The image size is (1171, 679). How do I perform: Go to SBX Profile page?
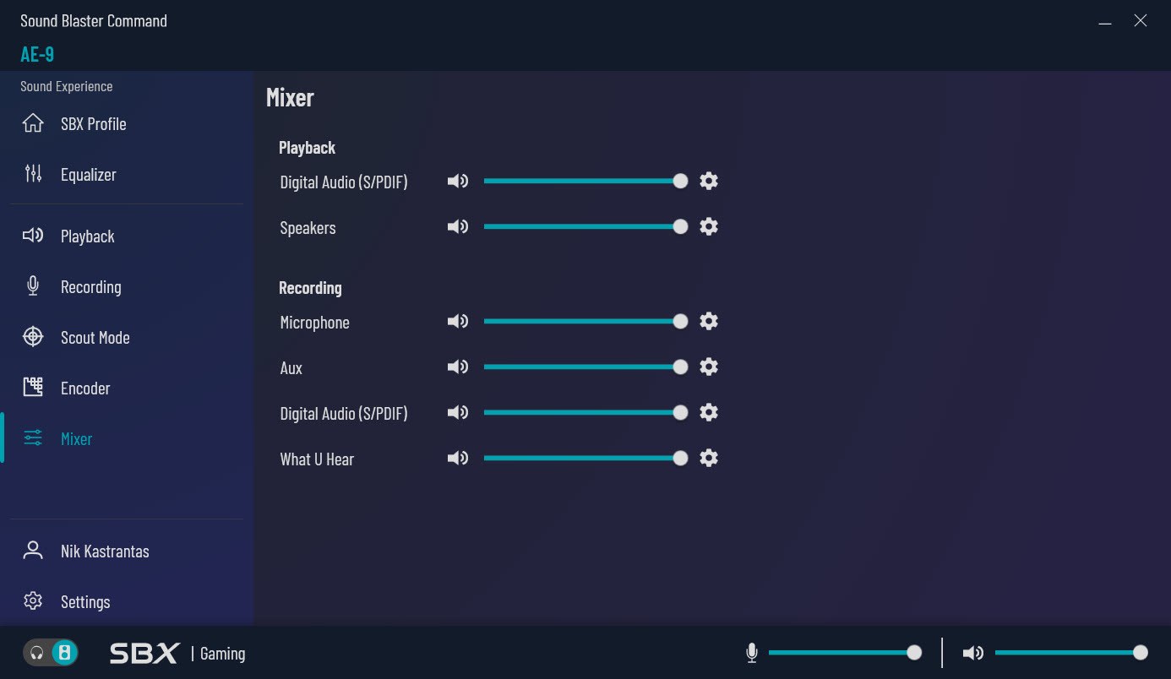tap(94, 124)
